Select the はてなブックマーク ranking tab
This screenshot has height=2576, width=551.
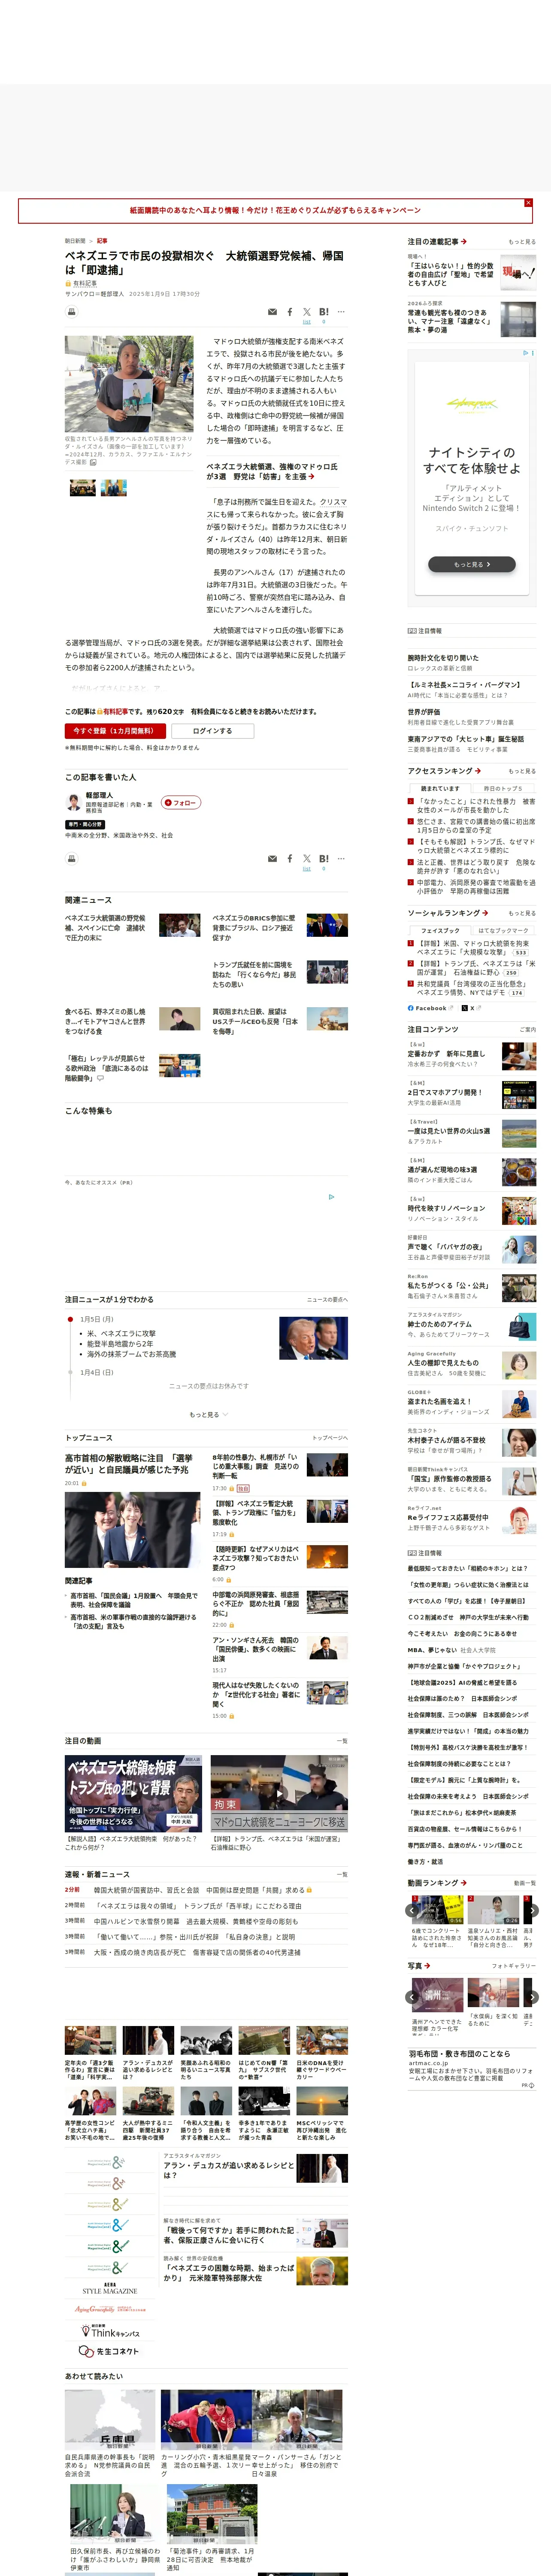point(504,930)
